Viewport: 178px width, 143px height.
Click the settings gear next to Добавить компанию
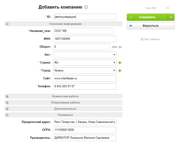pyautogui.click(x=86, y=7)
